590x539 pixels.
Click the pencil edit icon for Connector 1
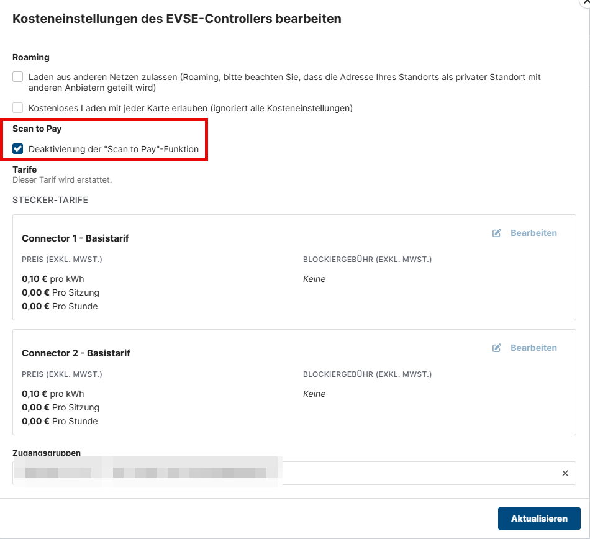497,233
